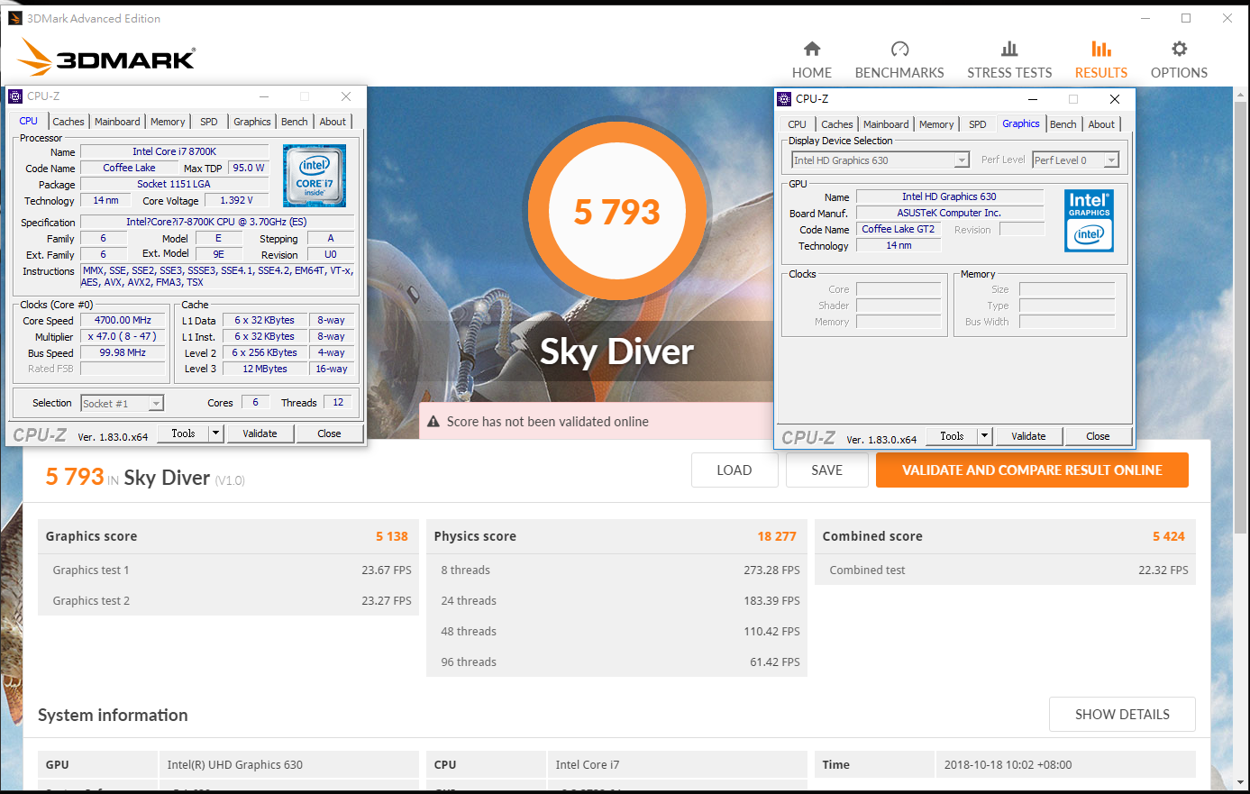Open About tab in right CPU-Z window
Screen dimensions: 1250x794
(1101, 124)
